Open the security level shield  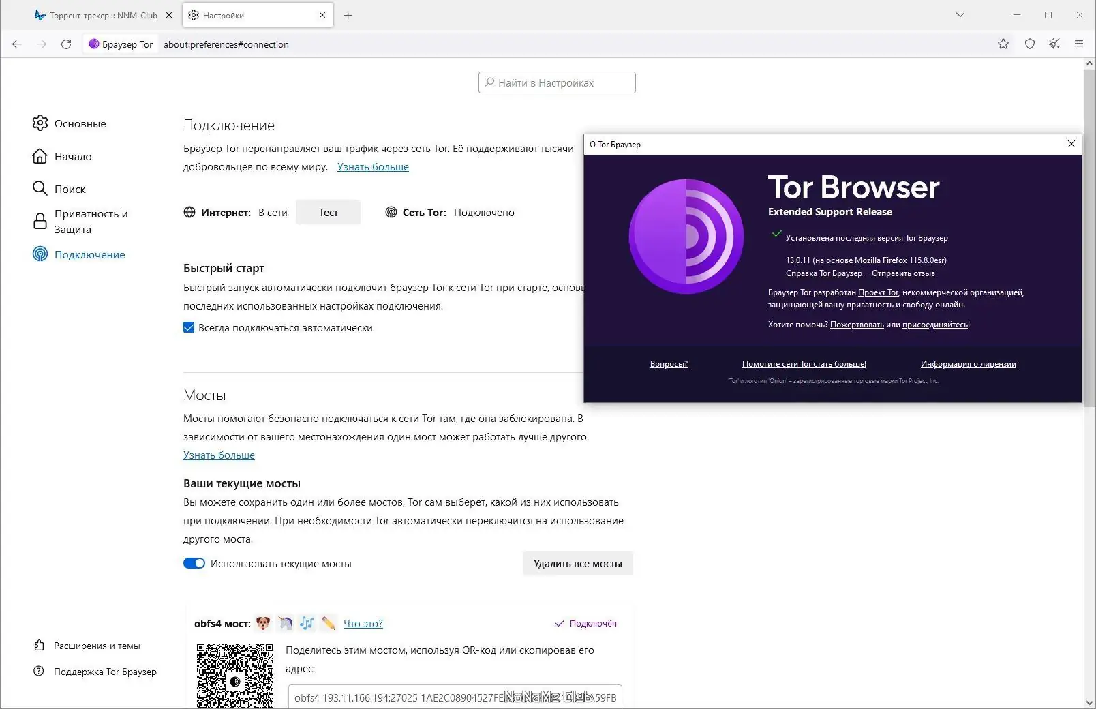click(x=1030, y=44)
